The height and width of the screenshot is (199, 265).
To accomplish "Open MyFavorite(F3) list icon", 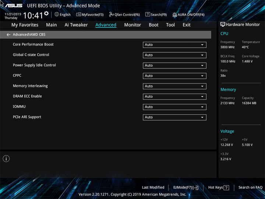I will tap(78, 14).
